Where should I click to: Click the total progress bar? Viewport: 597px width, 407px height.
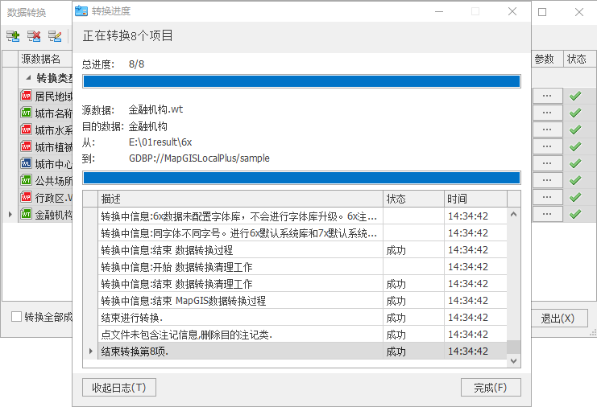[x=301, y=81]
